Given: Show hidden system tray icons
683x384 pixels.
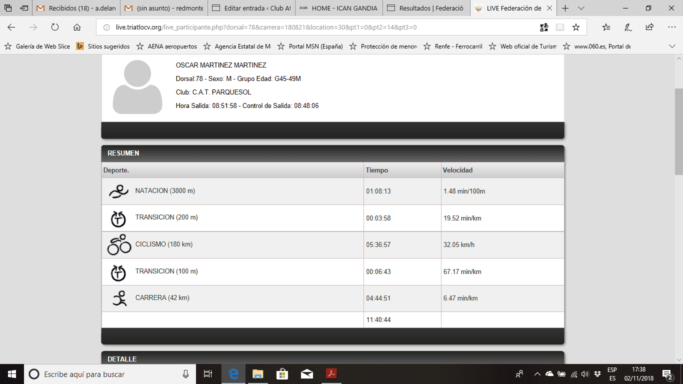Looking at the screenshot, I should click(x=537, y=373).
